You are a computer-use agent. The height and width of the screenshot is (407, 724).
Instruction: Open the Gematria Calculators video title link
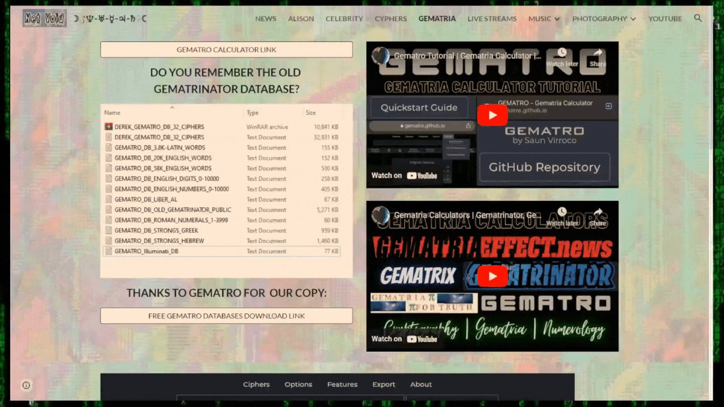468,215
